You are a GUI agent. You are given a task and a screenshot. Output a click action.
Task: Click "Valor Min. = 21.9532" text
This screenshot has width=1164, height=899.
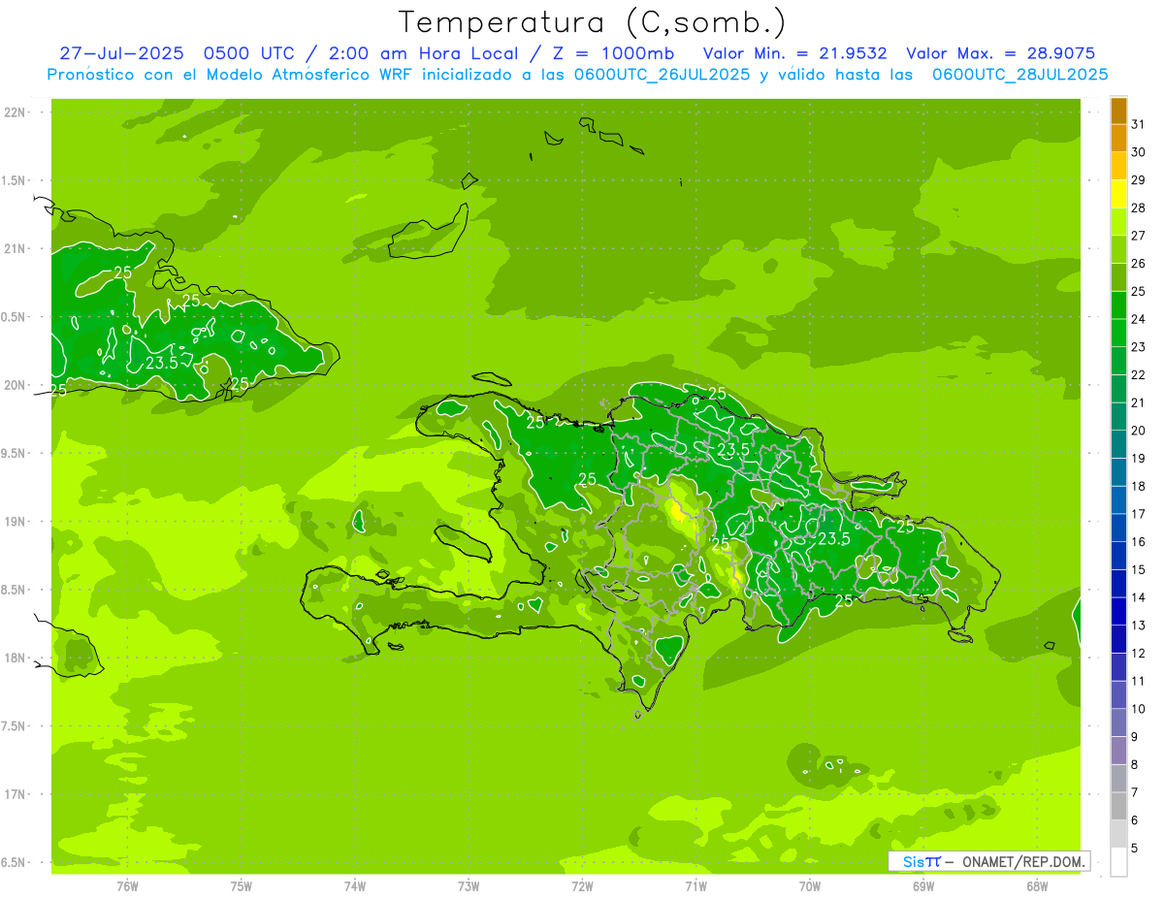point(794,53)
